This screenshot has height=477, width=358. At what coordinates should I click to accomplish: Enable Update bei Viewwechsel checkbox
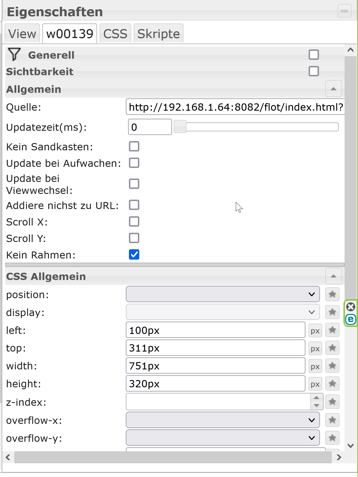pyautogui.click(x=134, y=184)
